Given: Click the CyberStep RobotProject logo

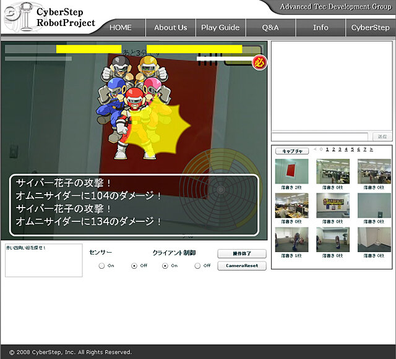Looking at the screenshot, I should pos(51,17).
